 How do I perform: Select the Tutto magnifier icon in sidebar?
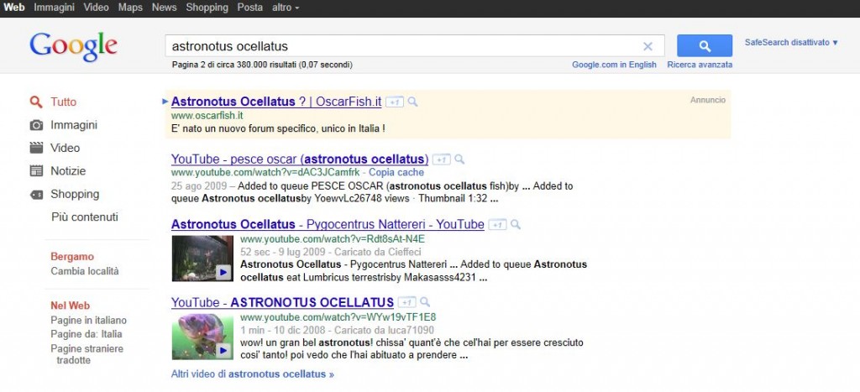click(36, 102)
